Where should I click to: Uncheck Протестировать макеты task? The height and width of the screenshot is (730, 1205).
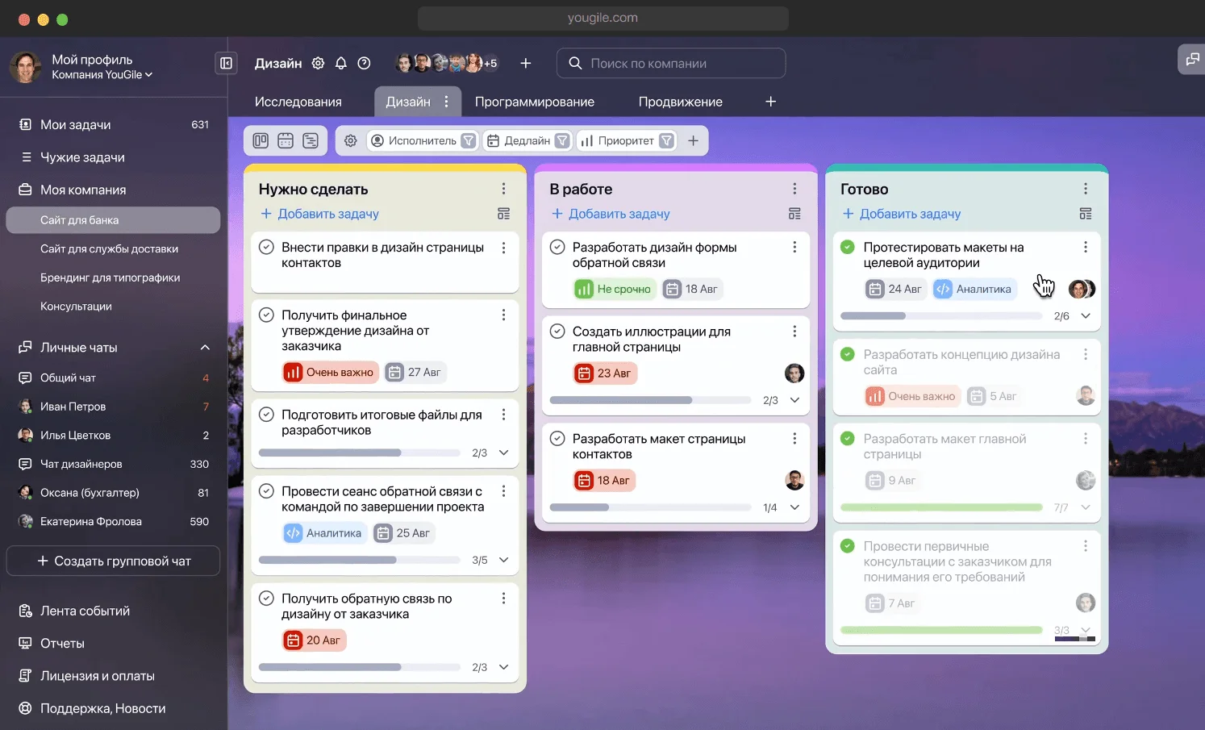848,247
